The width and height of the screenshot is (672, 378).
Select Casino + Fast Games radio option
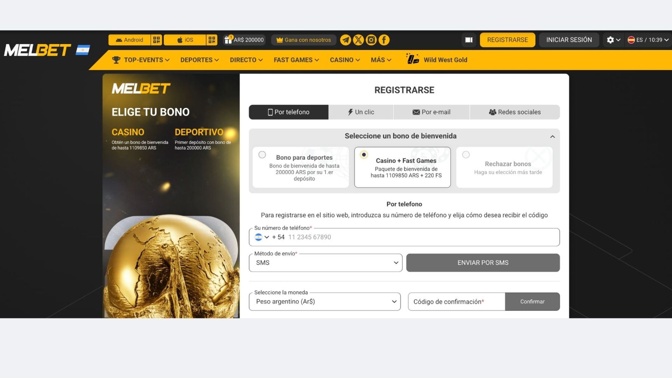[x=364, y=155]
